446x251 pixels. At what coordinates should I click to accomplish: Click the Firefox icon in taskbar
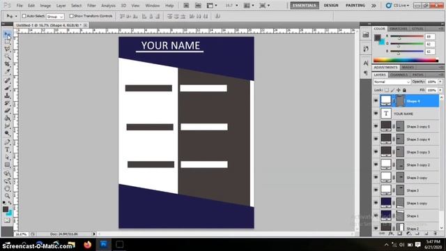click(88, 245)
